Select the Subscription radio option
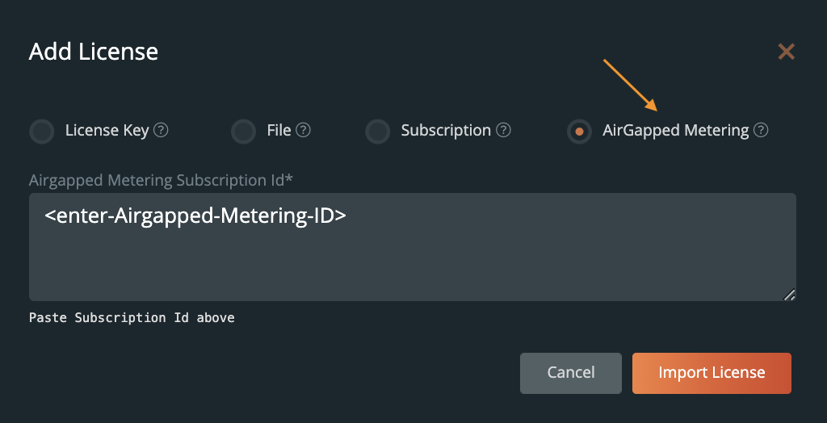827x423 pixels. (378, 131)
